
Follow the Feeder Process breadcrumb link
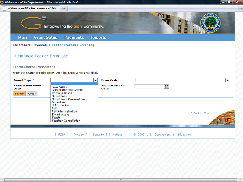click(64, 45)
